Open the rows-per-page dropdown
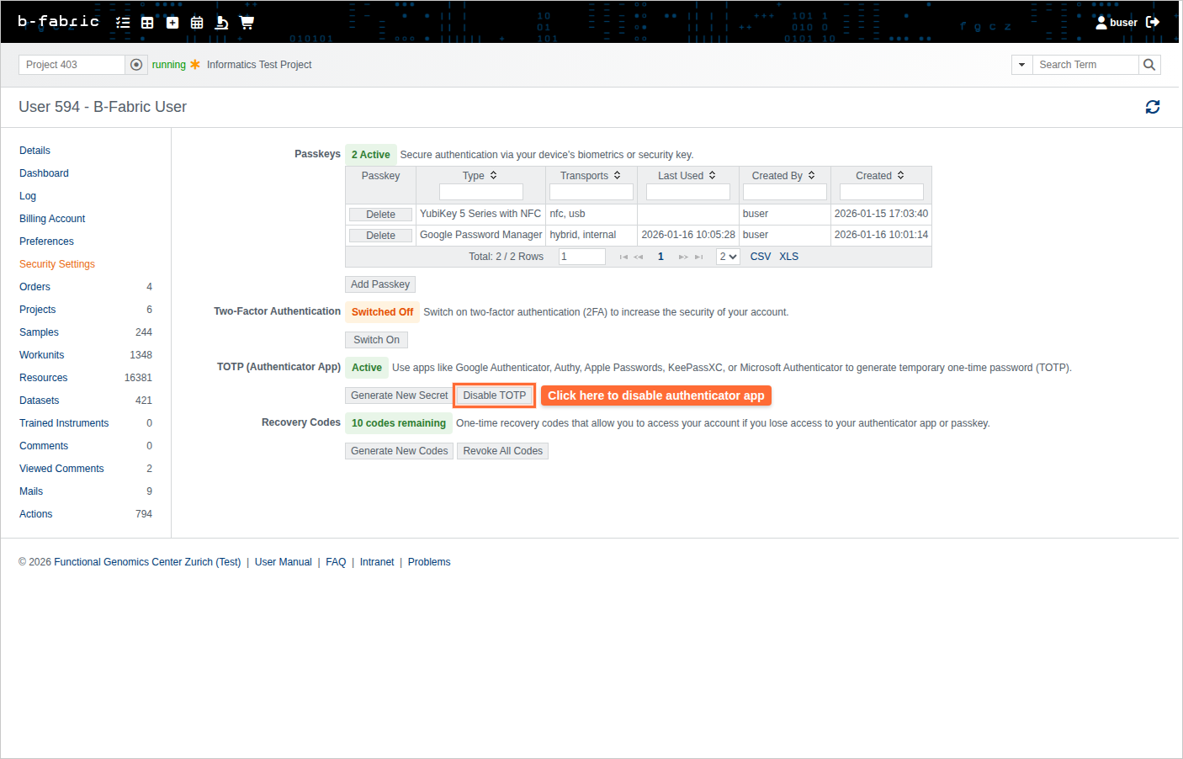 click(x=728, y=257)
